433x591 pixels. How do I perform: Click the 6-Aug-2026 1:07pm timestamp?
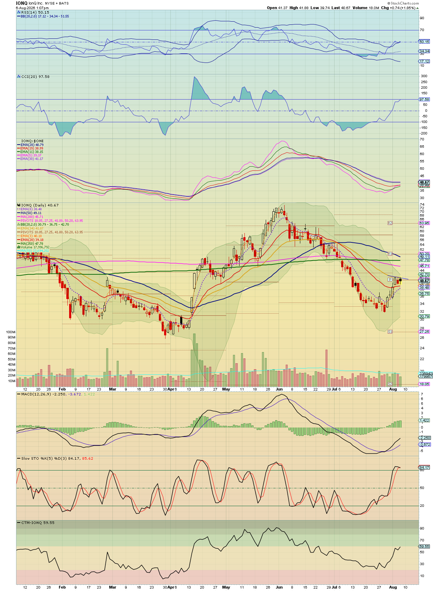32,8
